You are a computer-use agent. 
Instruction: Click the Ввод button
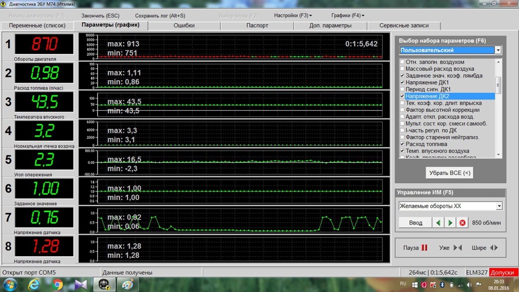coord(415,223)
